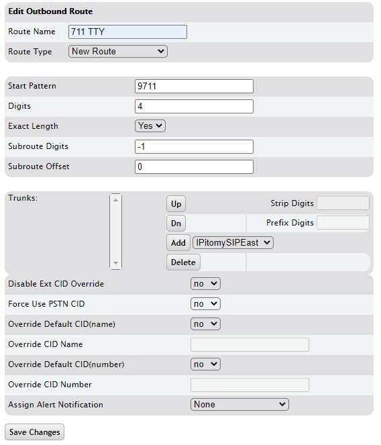
Task: Open the Assign Alert Notification dropdown
Action: pos(239,405)
